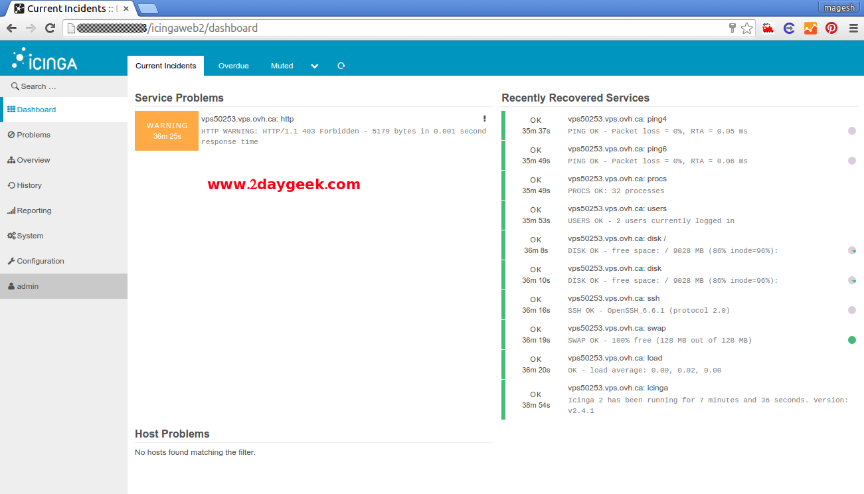
Task: Switch to the Overdue tab
Action: (234, 66)
